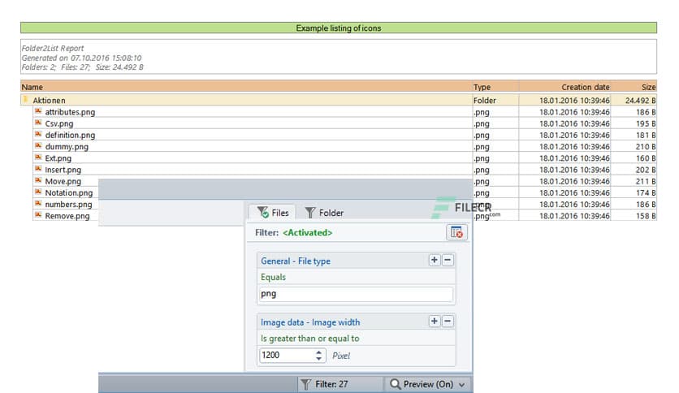Click the image icon beside dummy.png
This screenshot has height=393, width=679.
pos(38,146)
